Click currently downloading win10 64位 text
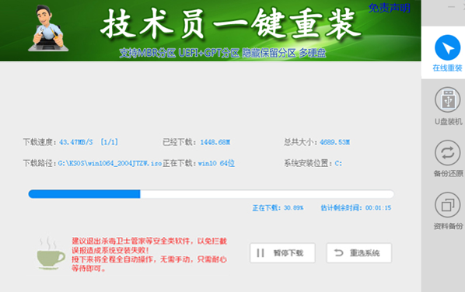The width and height of the screenshot is (465, 292). pos(216,163)
